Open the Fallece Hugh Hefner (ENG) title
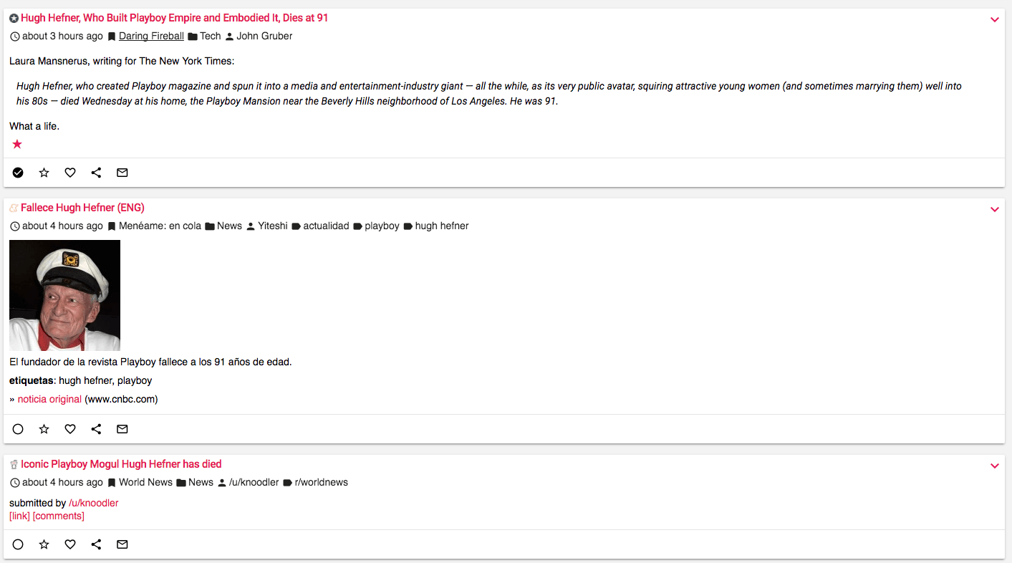This screenshot has width=1012, height=563. tap(82, 208)
